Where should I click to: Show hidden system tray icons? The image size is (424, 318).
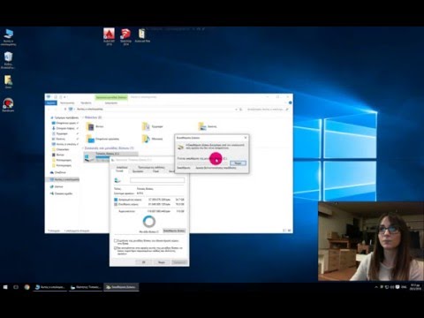(376, 287)
